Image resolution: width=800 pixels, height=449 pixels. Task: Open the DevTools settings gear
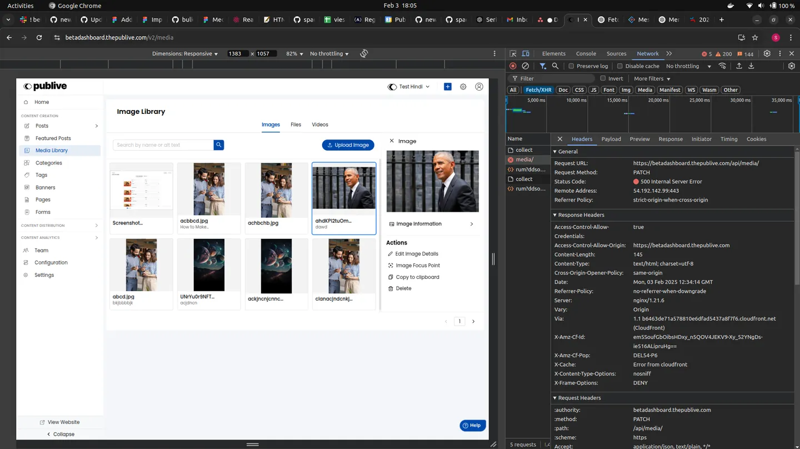[767, 54]
